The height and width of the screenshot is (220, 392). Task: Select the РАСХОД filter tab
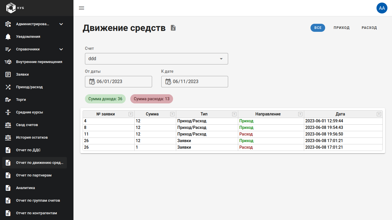pos(369,28)
